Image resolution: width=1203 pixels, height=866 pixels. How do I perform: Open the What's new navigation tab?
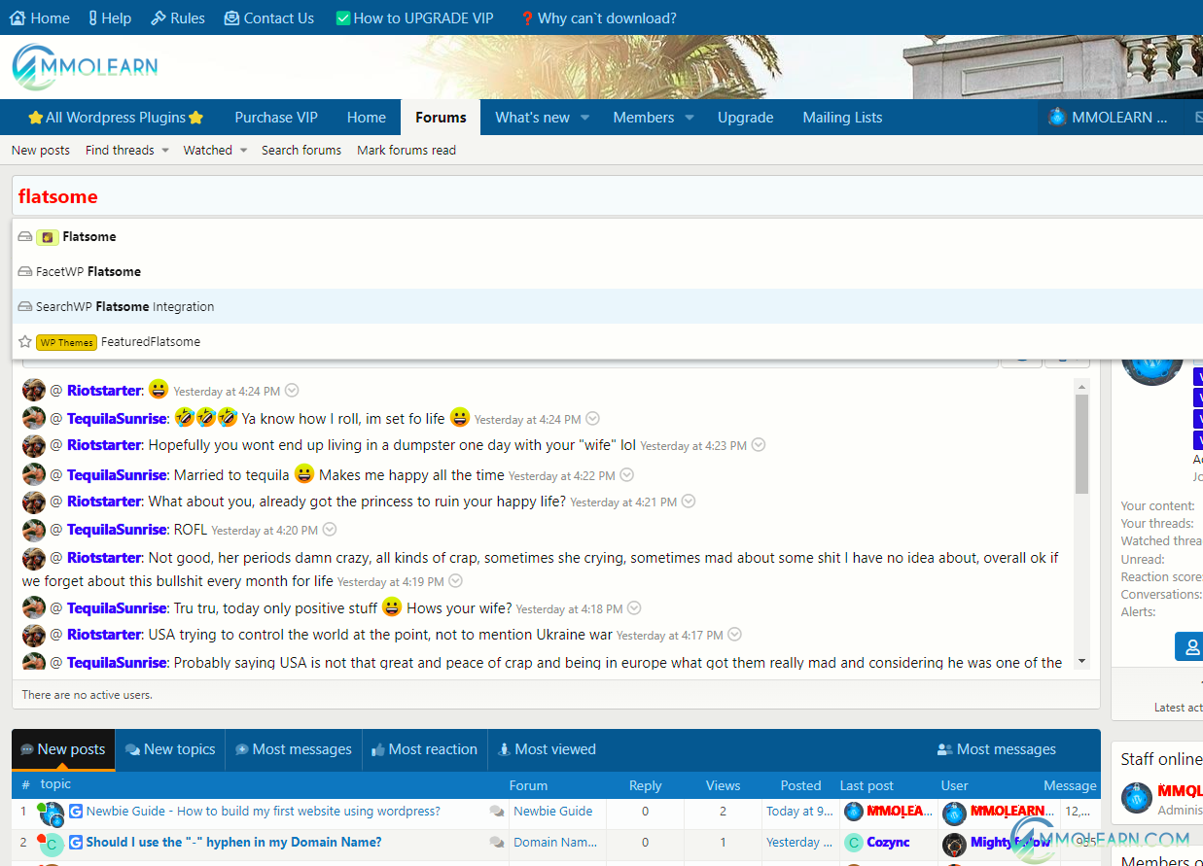[532, 118]
